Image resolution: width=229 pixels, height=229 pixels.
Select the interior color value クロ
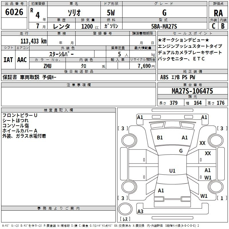[x=84, y=66]
